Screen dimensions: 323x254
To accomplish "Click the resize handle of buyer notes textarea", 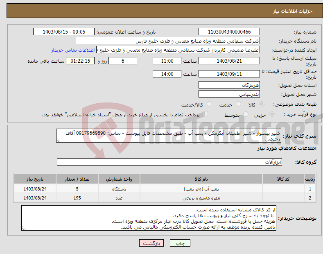I will pyautogui.click(x=24, y=229).
